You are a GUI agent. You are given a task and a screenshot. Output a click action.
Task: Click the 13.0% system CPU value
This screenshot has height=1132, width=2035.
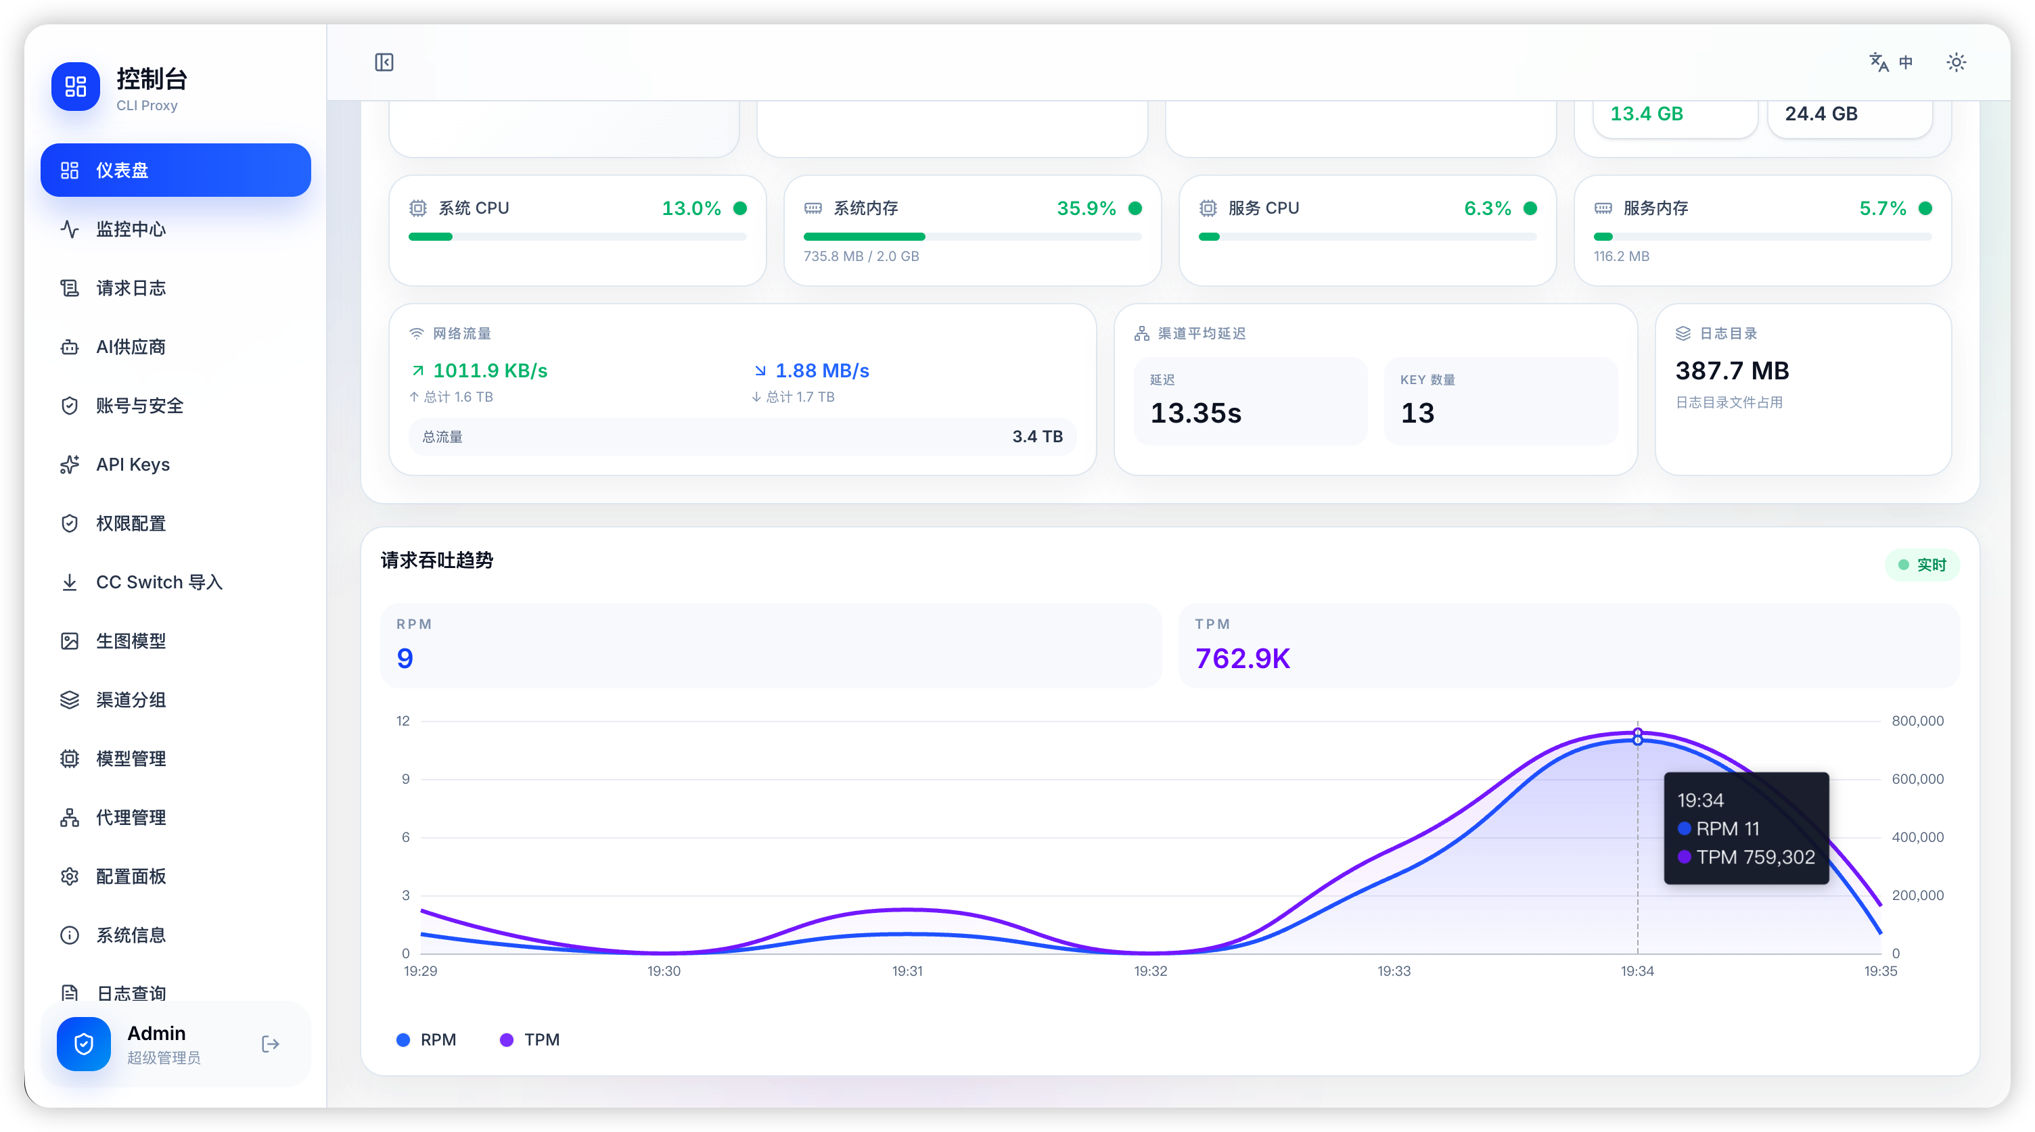pos(691,208)
